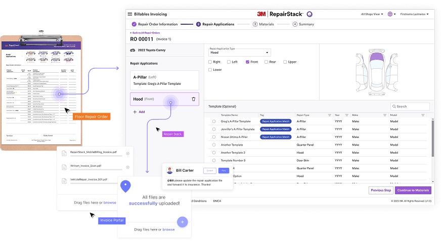Viewport: 445px width, 241px height.
Task: Delete the Hood repair application with trash icon
Action: [194, 99]
